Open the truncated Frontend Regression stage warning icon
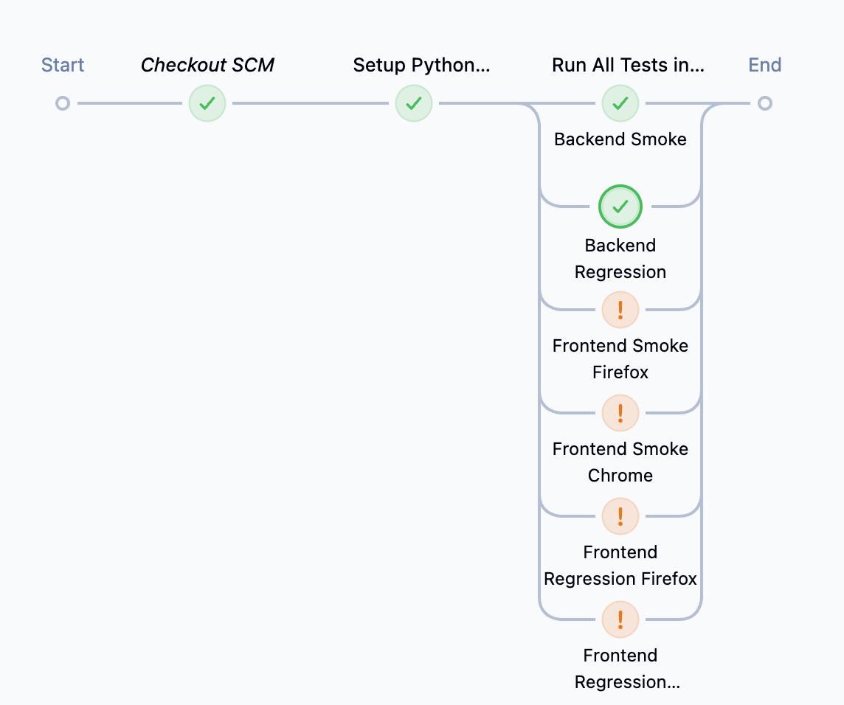844x705 pixels. pyautogui.click(x=620, y=619)
